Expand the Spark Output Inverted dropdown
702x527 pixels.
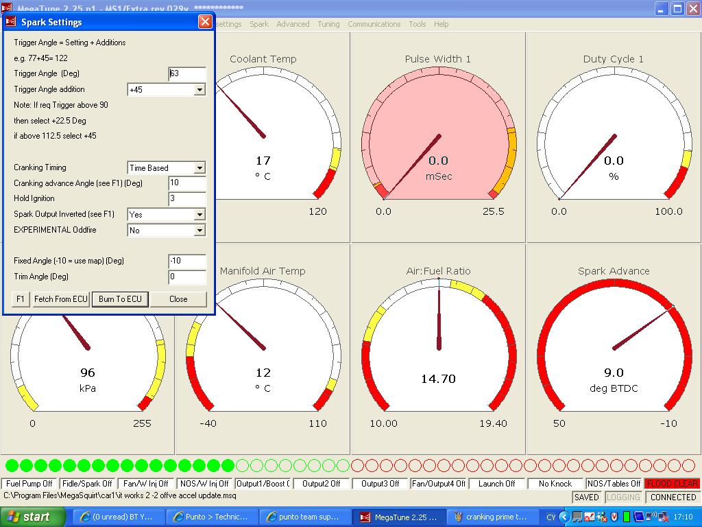(199, 215)
